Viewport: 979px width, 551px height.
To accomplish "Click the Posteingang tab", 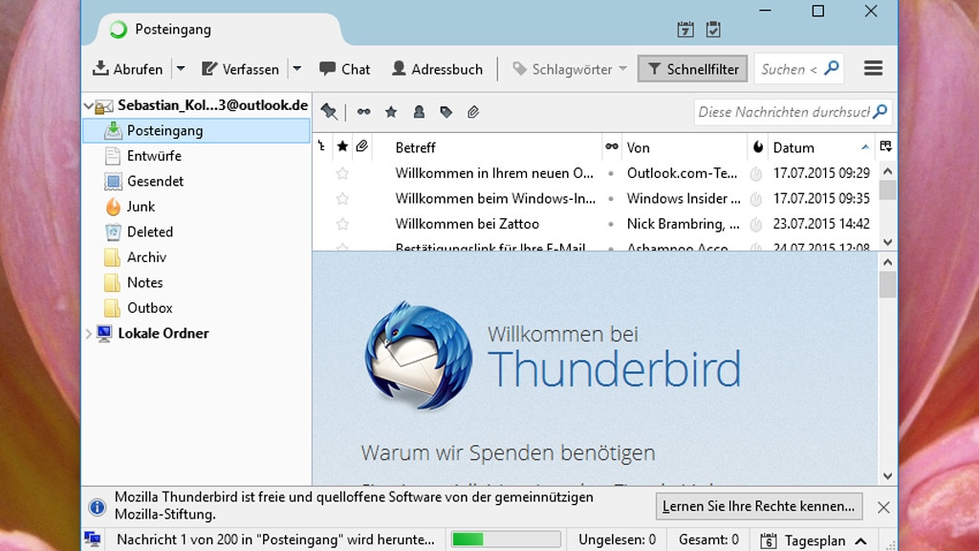I will pyautogui.click(x=219, y=30).
